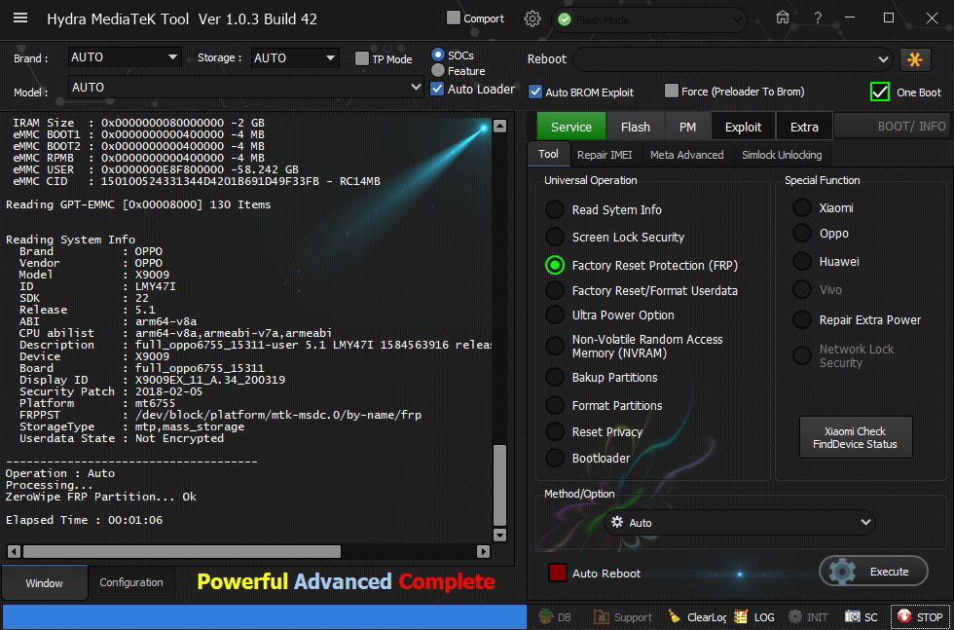Click the home icon in title bar
Viewport: 954px width, 630px height.
pyautogui.click(x=783, y=18)
